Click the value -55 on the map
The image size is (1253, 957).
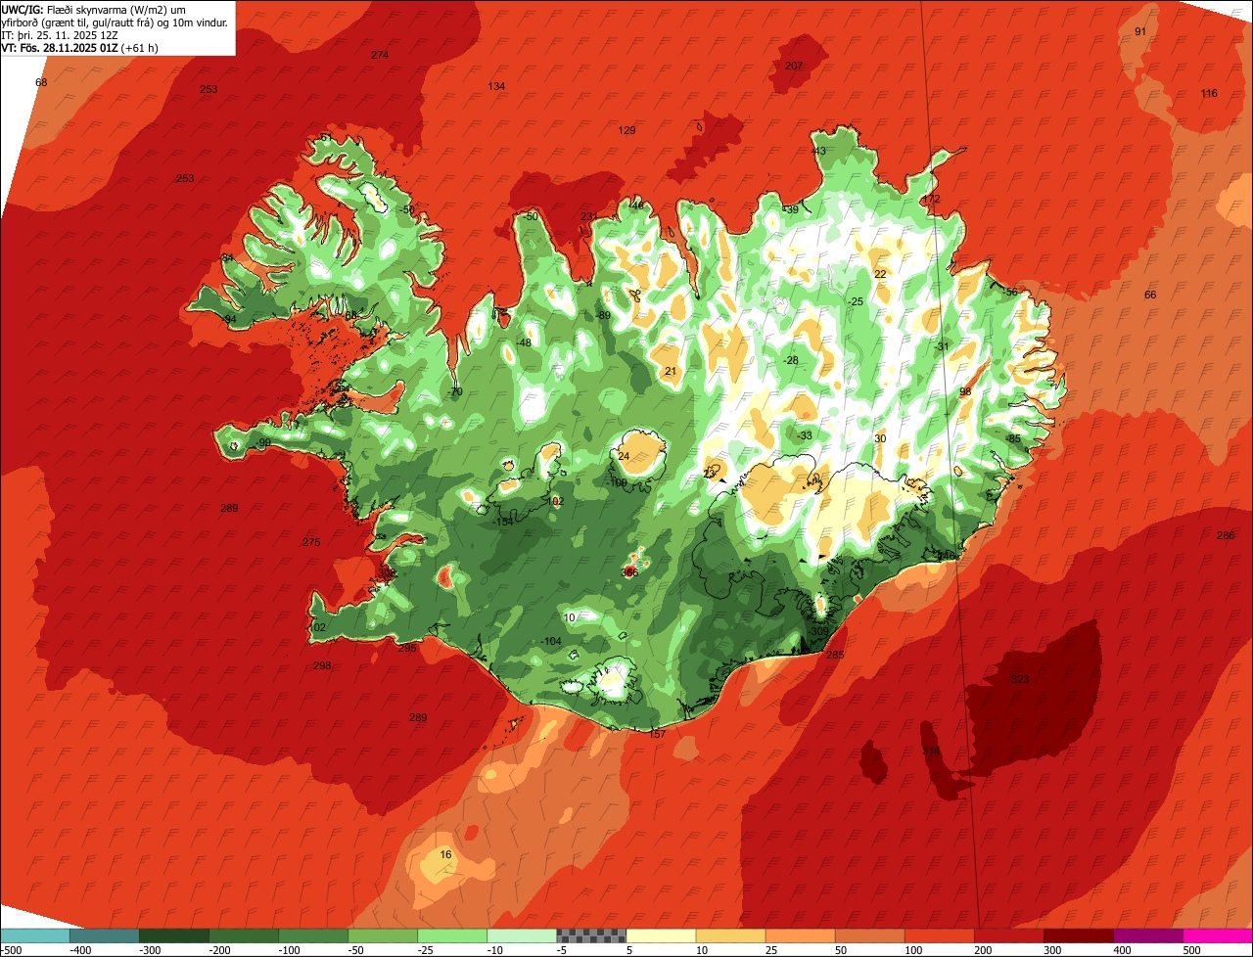pos(1010,292)
